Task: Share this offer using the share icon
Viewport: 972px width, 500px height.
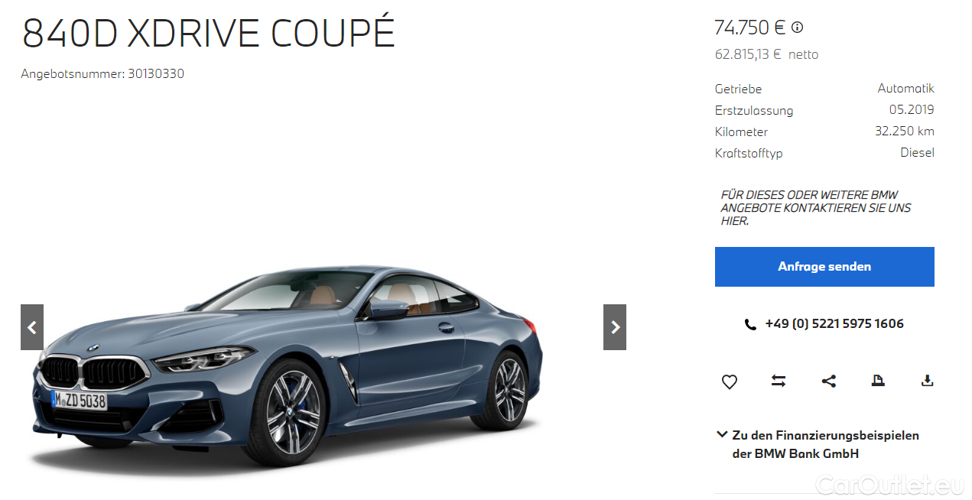Action: tap(828, 381)
